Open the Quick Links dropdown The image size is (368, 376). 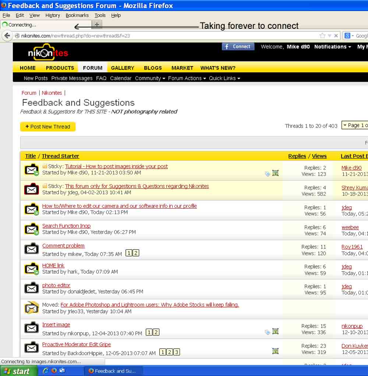(224, 78)
